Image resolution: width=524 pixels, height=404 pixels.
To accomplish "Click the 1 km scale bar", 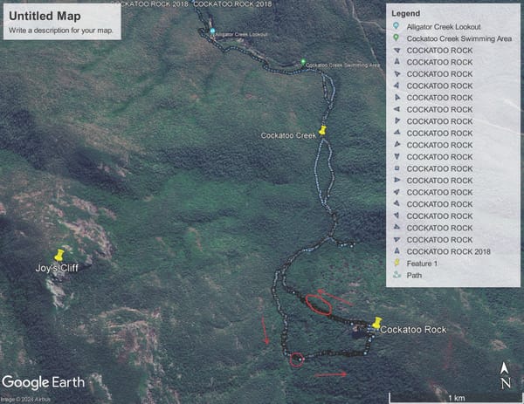I will (456, 398).
